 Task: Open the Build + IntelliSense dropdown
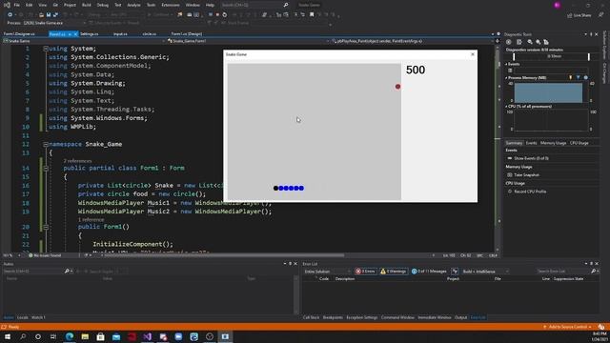point(485,271)
